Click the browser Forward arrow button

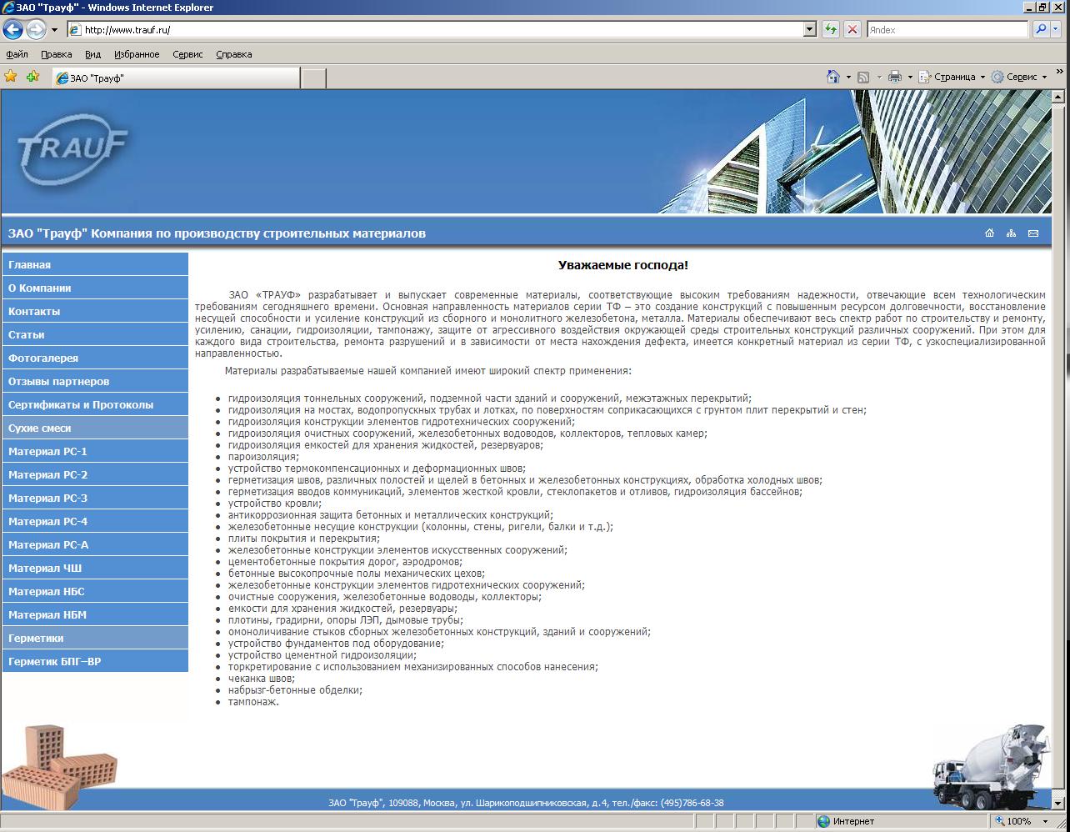pos(35,29)
